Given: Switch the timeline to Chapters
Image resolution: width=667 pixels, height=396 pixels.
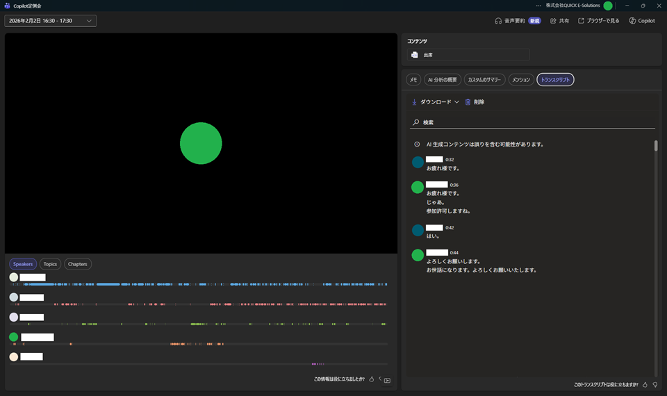Looking at the screenshot, I should [78, 264].
